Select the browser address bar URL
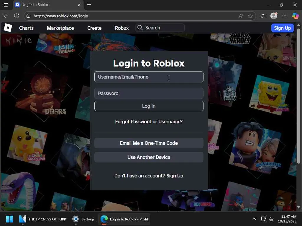The width and height of the screenshot is (302, 226). 61,16
